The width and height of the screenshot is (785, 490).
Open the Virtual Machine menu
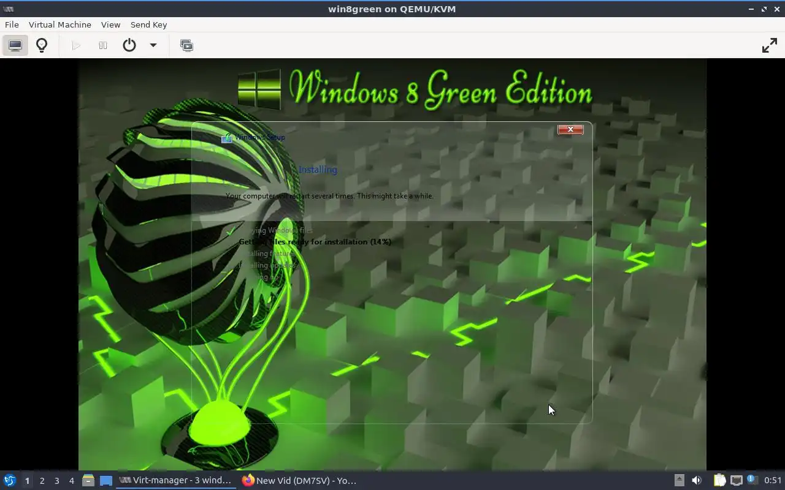pyautogui.click(x=60, y=24)
